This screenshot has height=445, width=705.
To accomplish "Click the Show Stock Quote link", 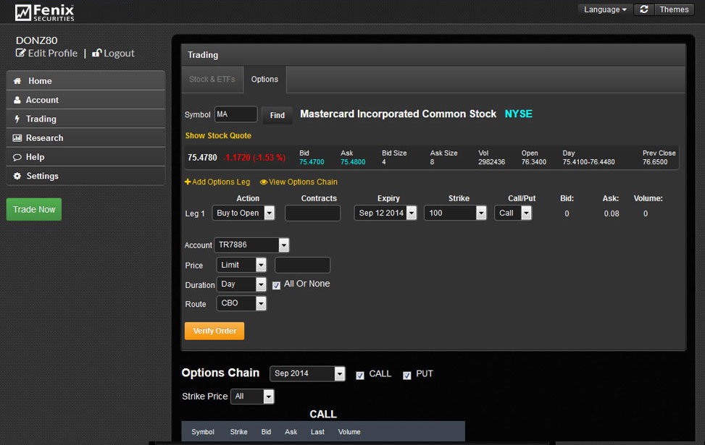I will coord(218,135).
